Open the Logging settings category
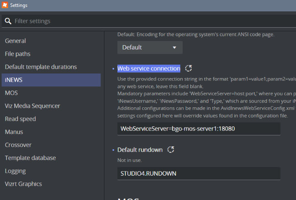296x200 pixels. click(15, 171)
